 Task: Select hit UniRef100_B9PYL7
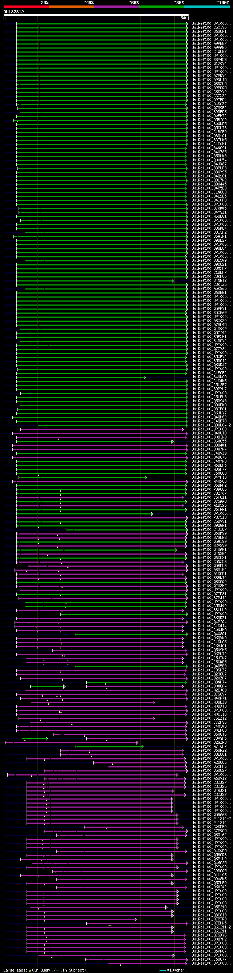click(209, 389)
